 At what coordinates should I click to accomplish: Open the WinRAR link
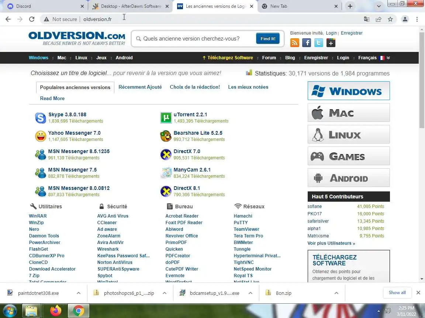pyautogui.click(x=38, y=216)
